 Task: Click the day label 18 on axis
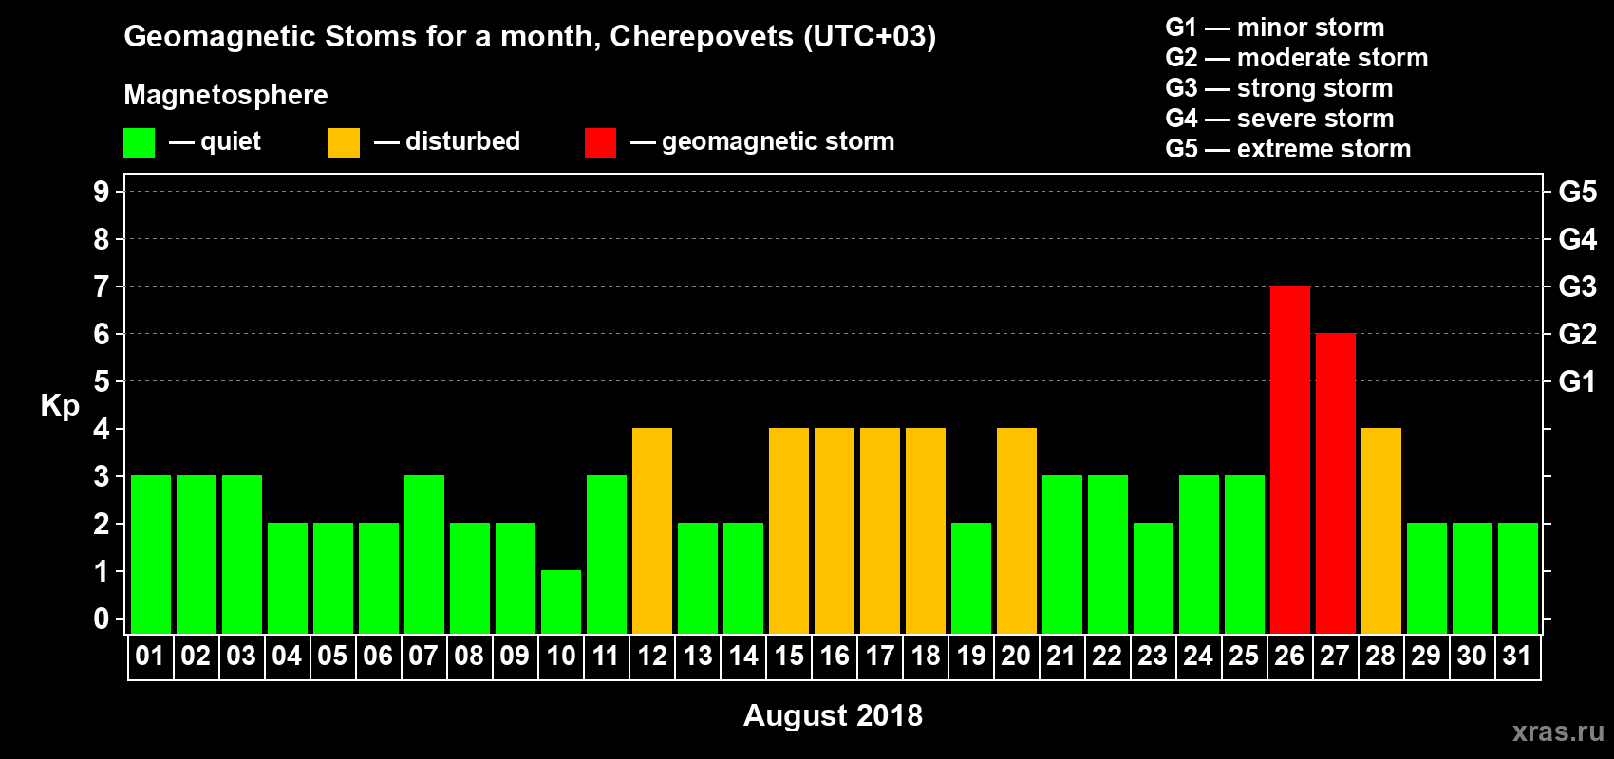pos(926,657)
